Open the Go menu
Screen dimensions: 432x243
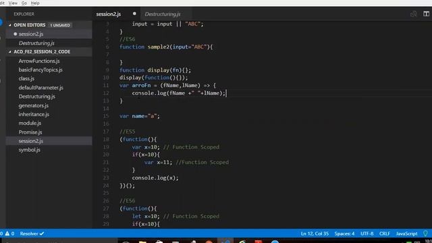point(24,3)
